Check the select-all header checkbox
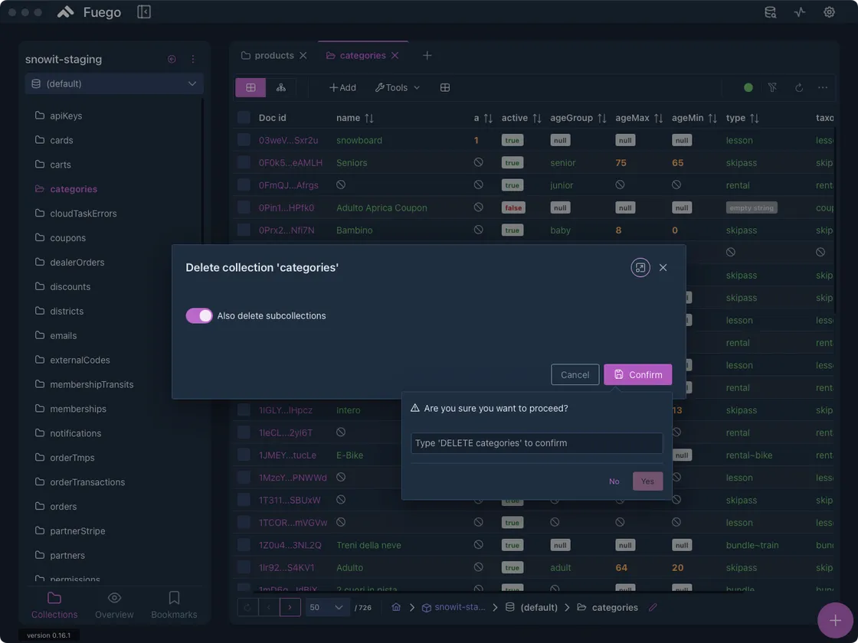This screenshot has height=643, width=858. coord(244,118)
